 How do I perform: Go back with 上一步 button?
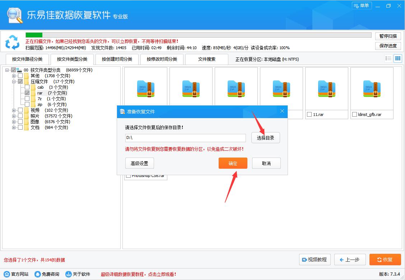[x=350, y=260]
